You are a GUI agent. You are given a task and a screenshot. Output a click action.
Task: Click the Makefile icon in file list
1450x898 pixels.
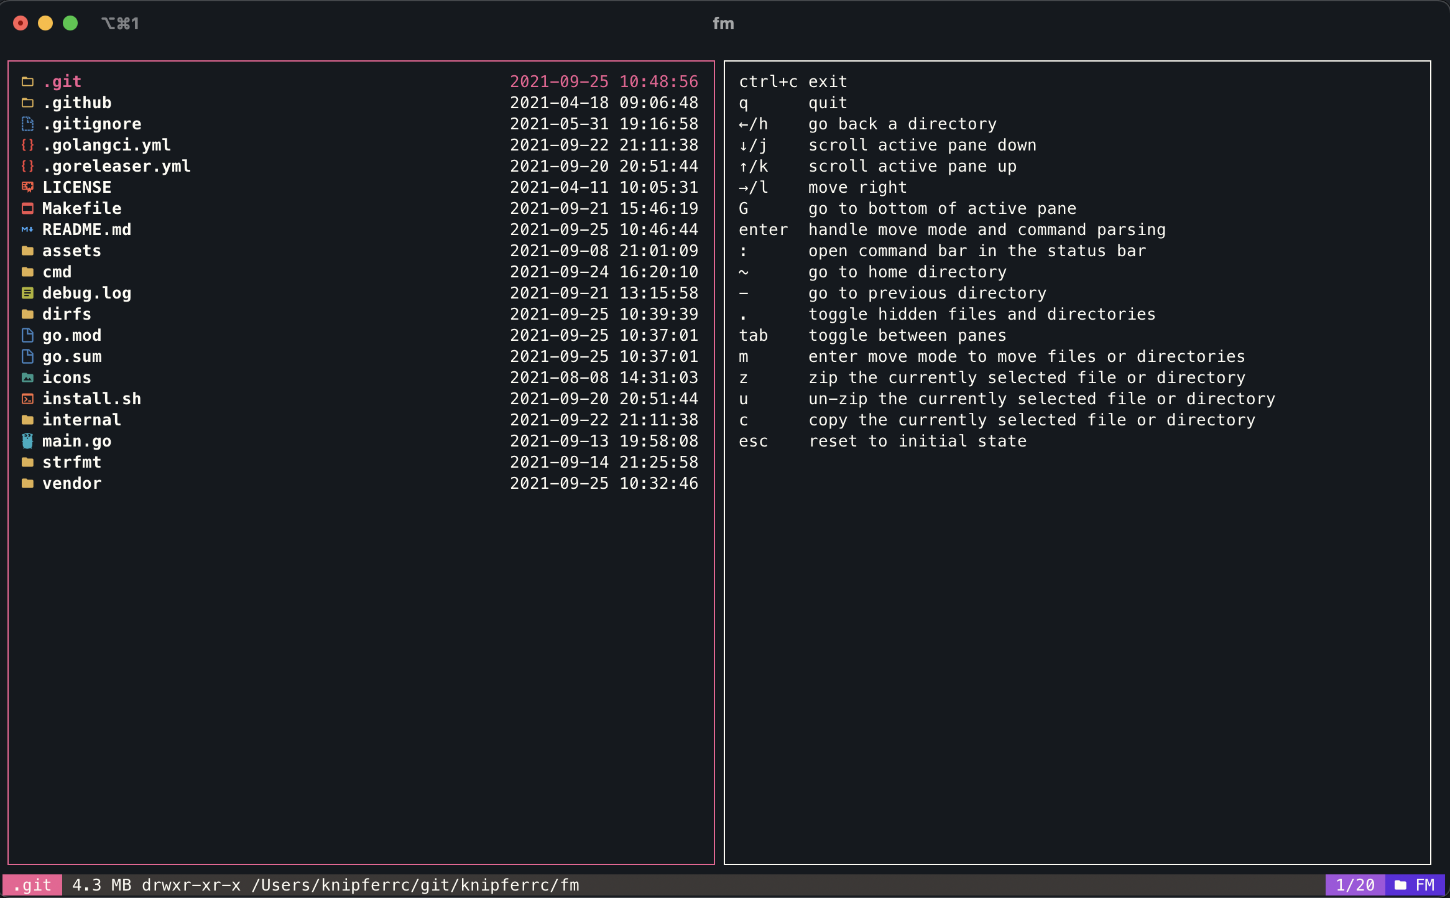[27, 208]
